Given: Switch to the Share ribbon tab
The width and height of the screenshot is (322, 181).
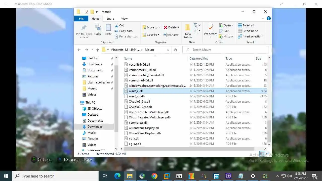Looking at the screenshot, I should click(x=110, y=19).
